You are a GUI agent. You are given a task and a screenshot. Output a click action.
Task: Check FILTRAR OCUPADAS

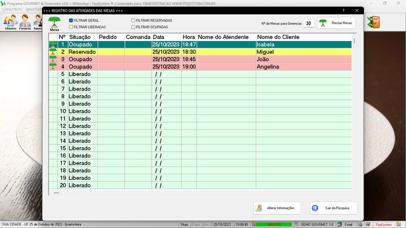(x=133, y=27)
